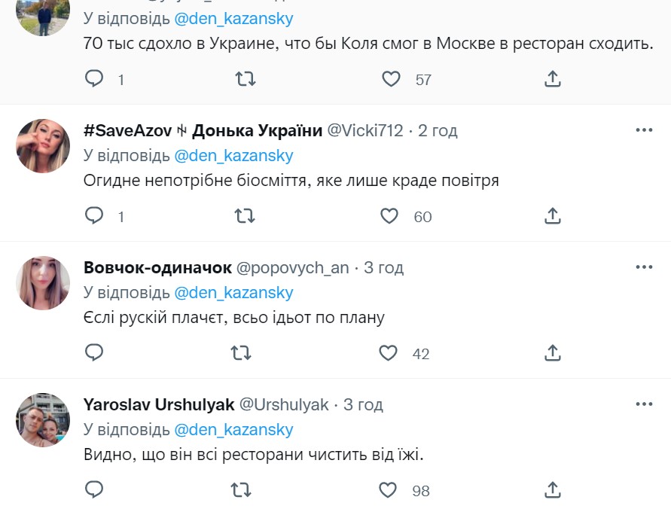Open @den_kazansky link in Urshulyak's reply
The height and width of the screenshot is (509, 671).
(x=233, y=430)
